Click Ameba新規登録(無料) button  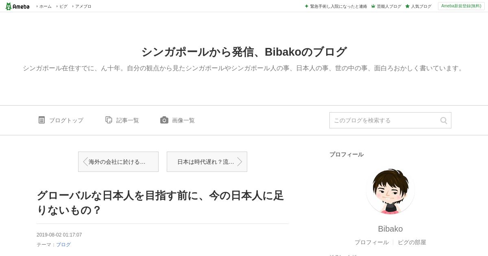pyautogui.click(x=461, y=6)
